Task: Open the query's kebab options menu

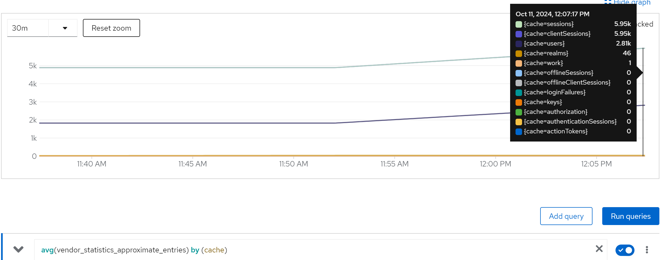Action: point(647,250)
